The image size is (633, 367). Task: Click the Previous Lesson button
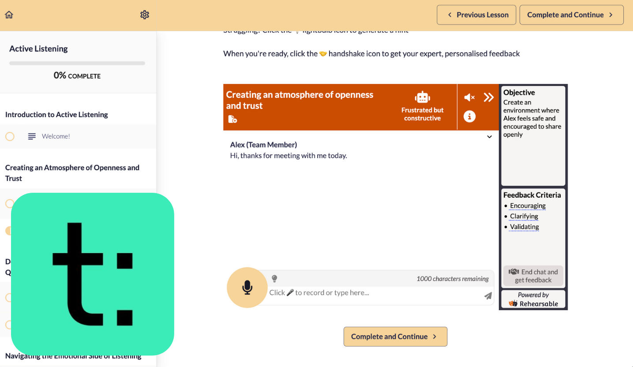click(478, 15)
